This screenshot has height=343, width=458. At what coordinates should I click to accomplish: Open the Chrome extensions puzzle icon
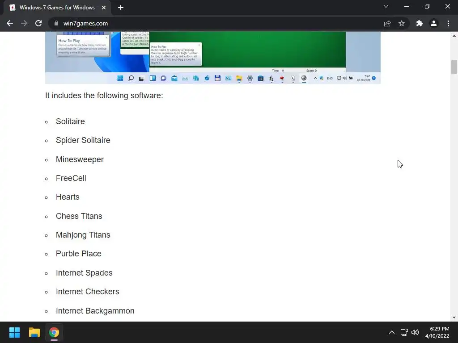click(x=420, y=23)
